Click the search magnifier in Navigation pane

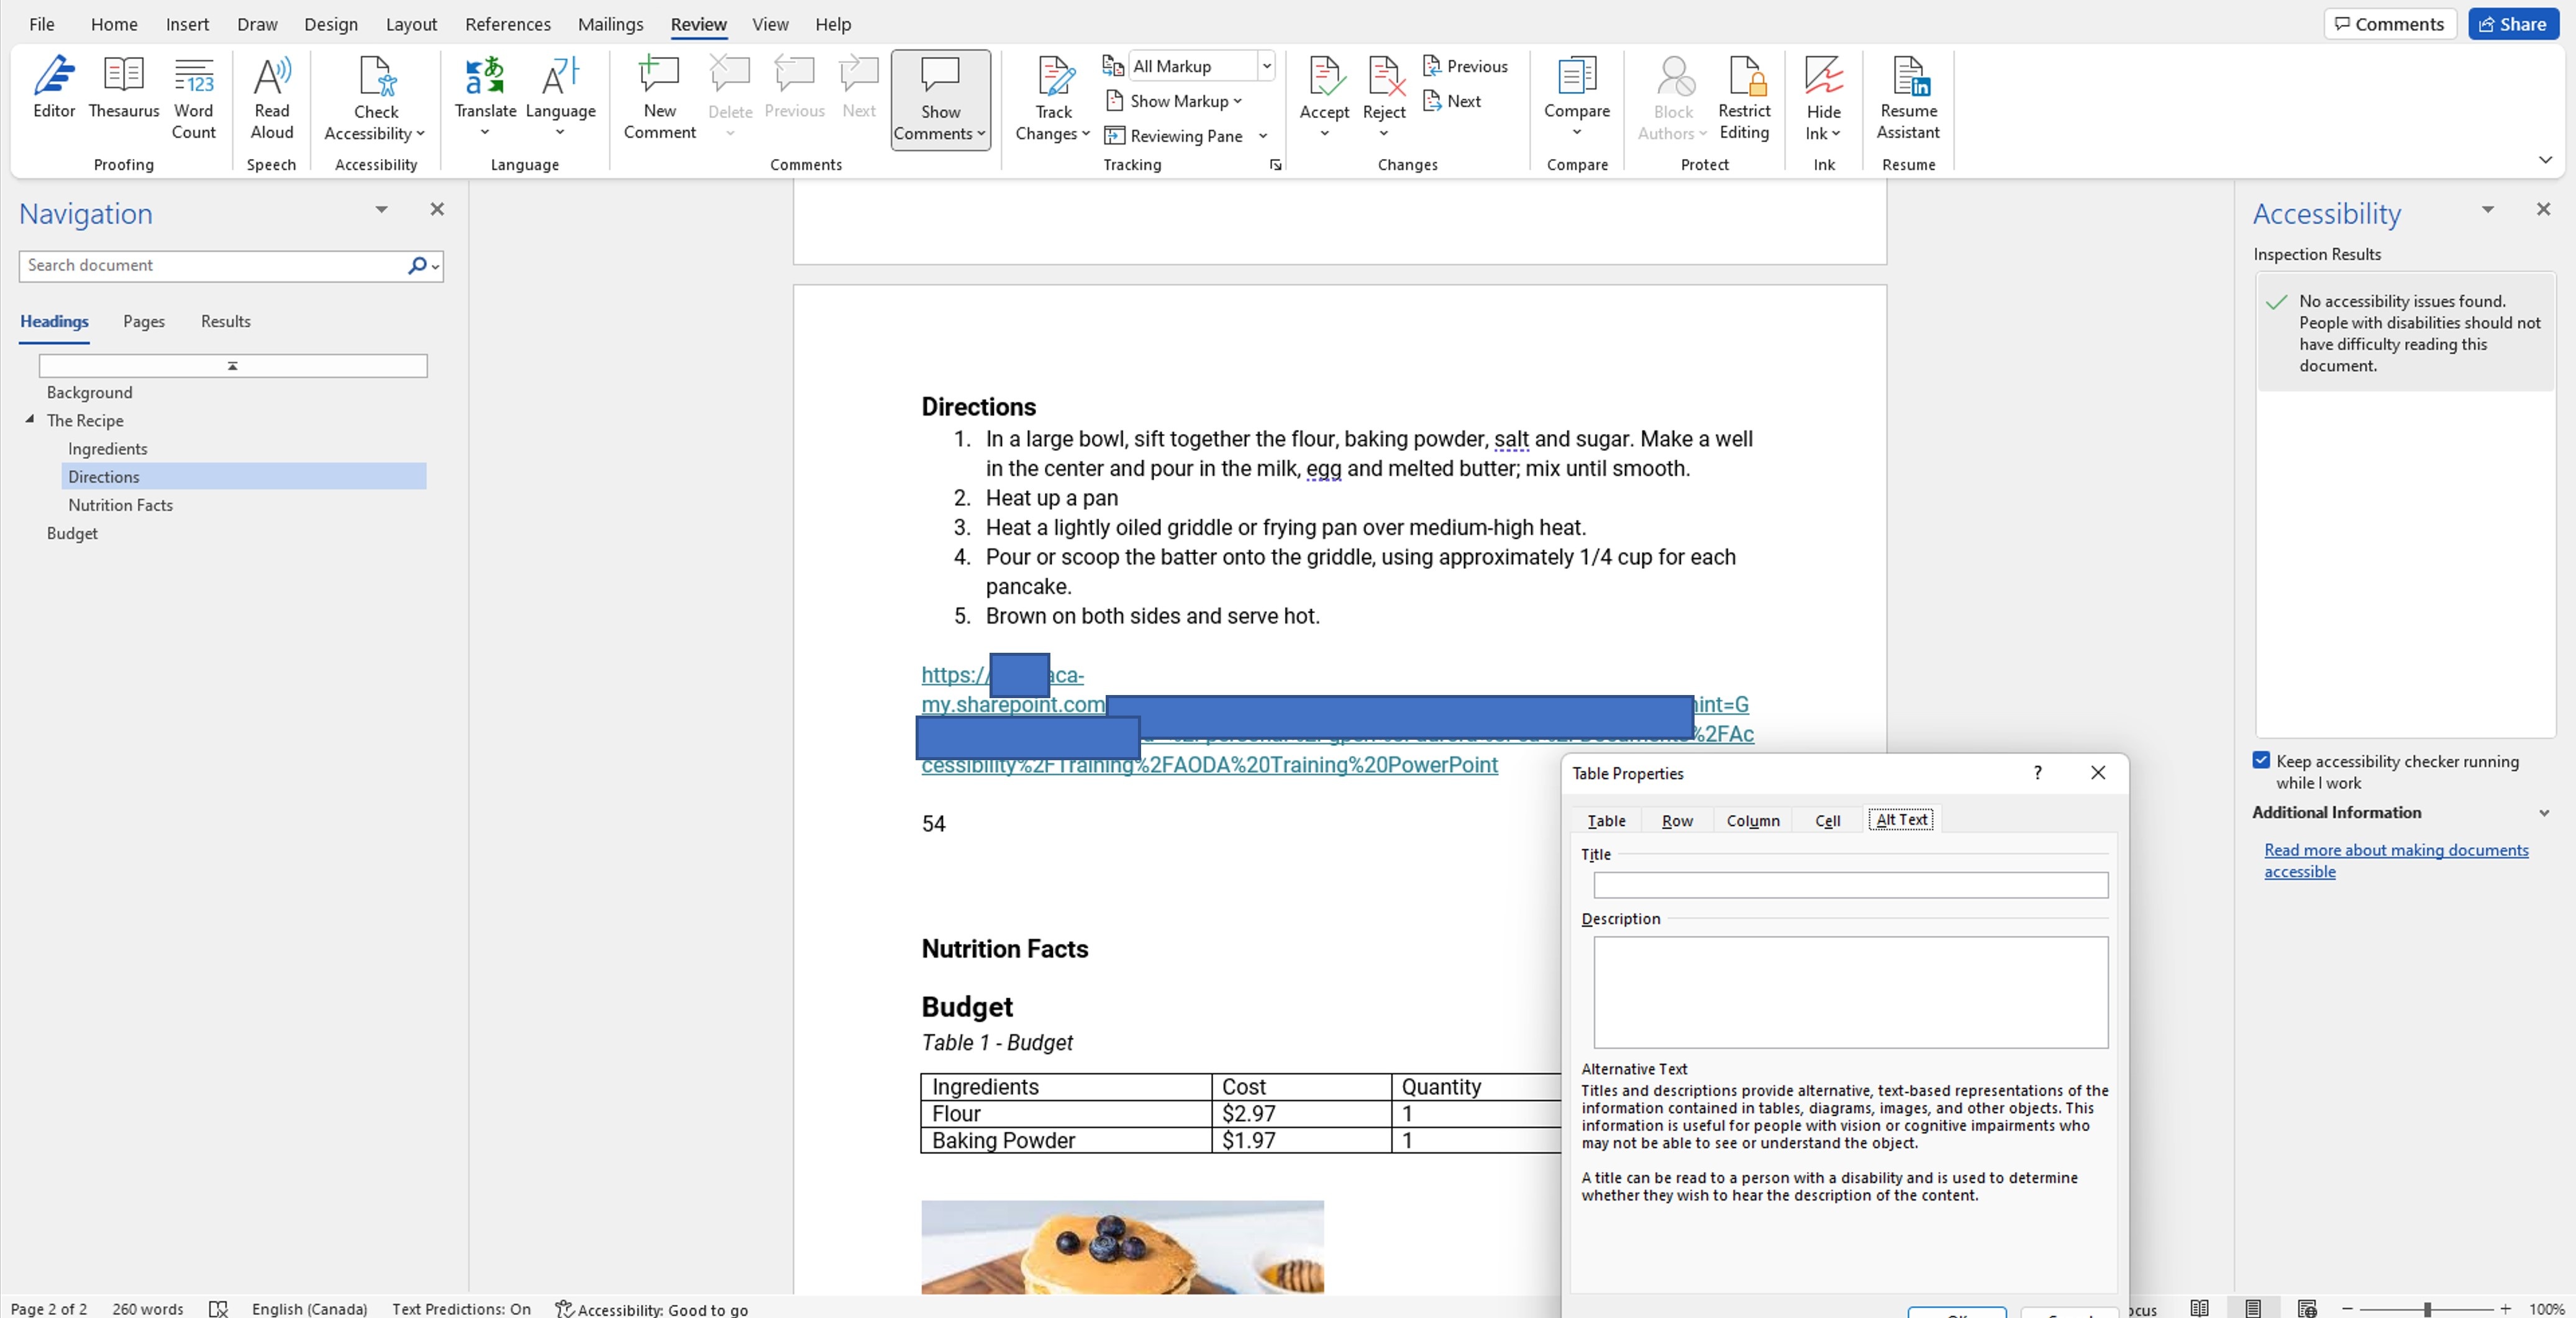tap(417, 265)
